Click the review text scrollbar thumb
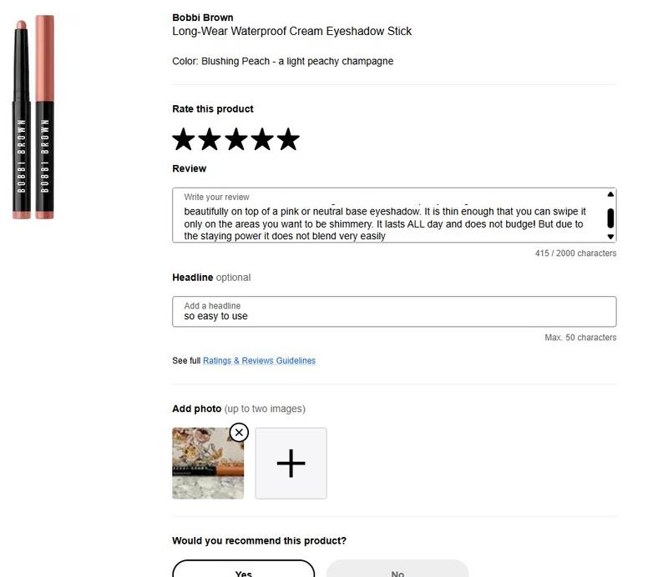Image resolution: width=668 pixels, height=577 pixels. coord(610,218)
